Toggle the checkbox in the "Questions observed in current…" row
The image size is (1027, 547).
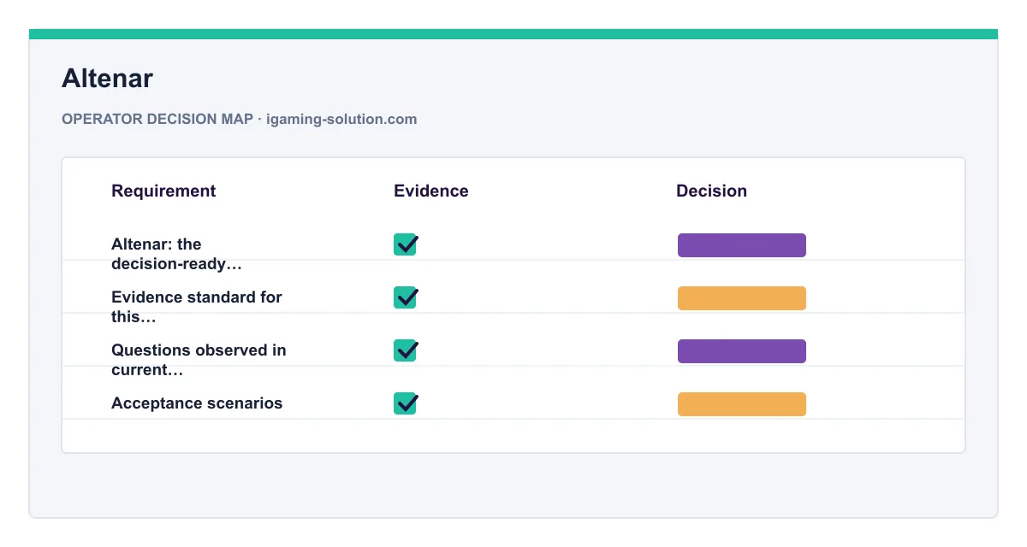[405, 350]
